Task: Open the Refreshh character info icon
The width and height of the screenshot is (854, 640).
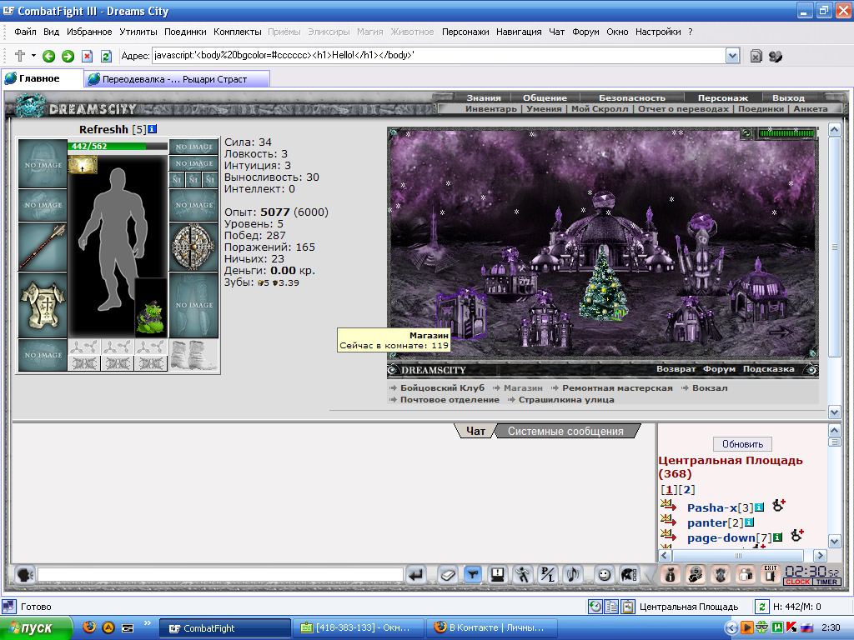Action: coord(153,129)
